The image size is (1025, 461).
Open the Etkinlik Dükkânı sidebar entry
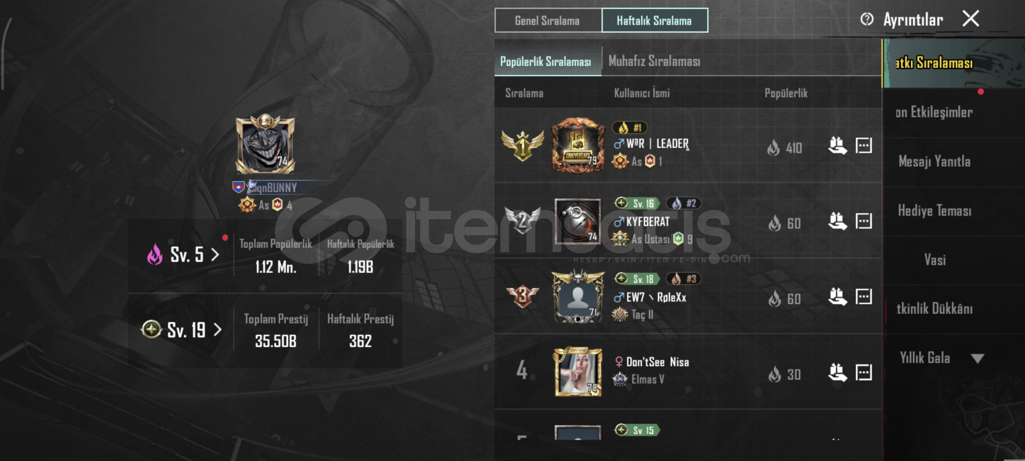tap(934, 309)
